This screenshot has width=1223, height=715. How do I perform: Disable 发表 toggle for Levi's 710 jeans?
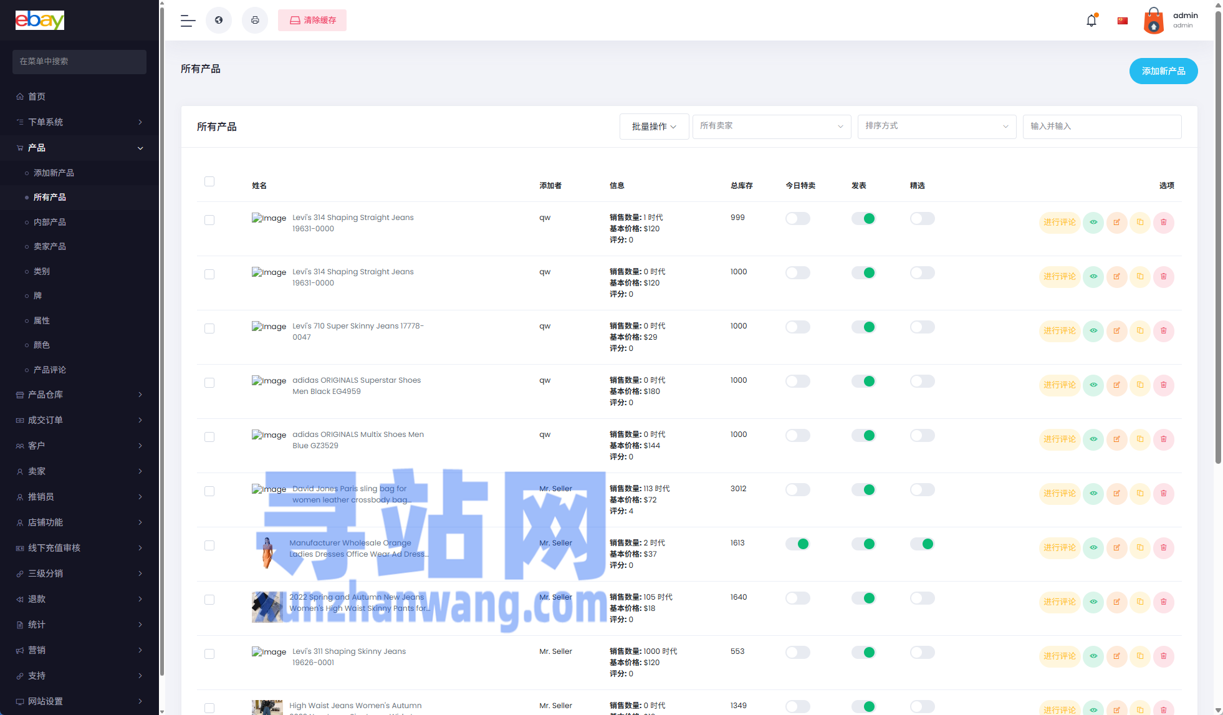coord(863,327)
